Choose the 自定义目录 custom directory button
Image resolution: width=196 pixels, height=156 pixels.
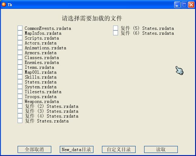pos(119,149)
